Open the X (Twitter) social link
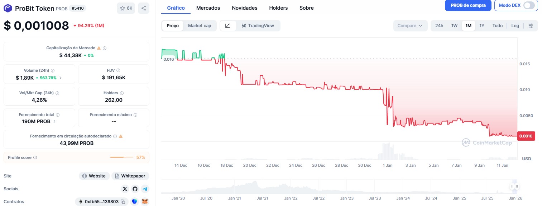542x206 pixels. [x=125, y=189]
